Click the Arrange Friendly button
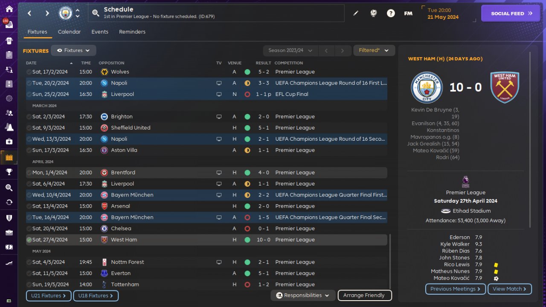This screenshot has height=307, width=546. coord(364,295)
